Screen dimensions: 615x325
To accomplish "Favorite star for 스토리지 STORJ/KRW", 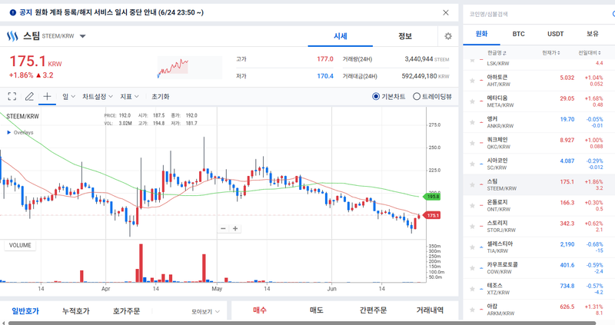I will 472,227.
